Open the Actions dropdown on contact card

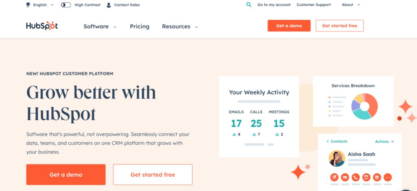click(x=384, y=142)
